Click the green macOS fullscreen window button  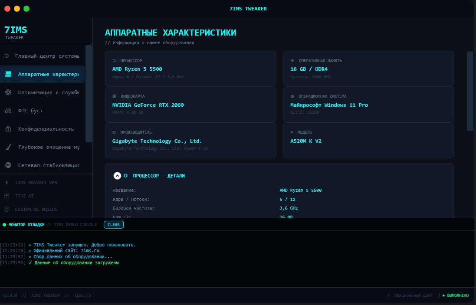(x=26, y=9)
